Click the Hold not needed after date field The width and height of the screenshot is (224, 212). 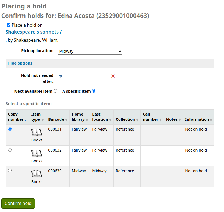tap(84, 77)
